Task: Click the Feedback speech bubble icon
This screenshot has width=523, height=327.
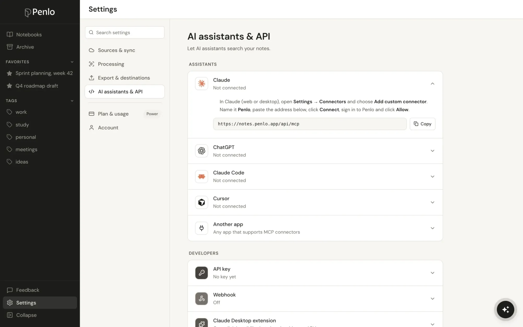Action: [x=10, y=290]
